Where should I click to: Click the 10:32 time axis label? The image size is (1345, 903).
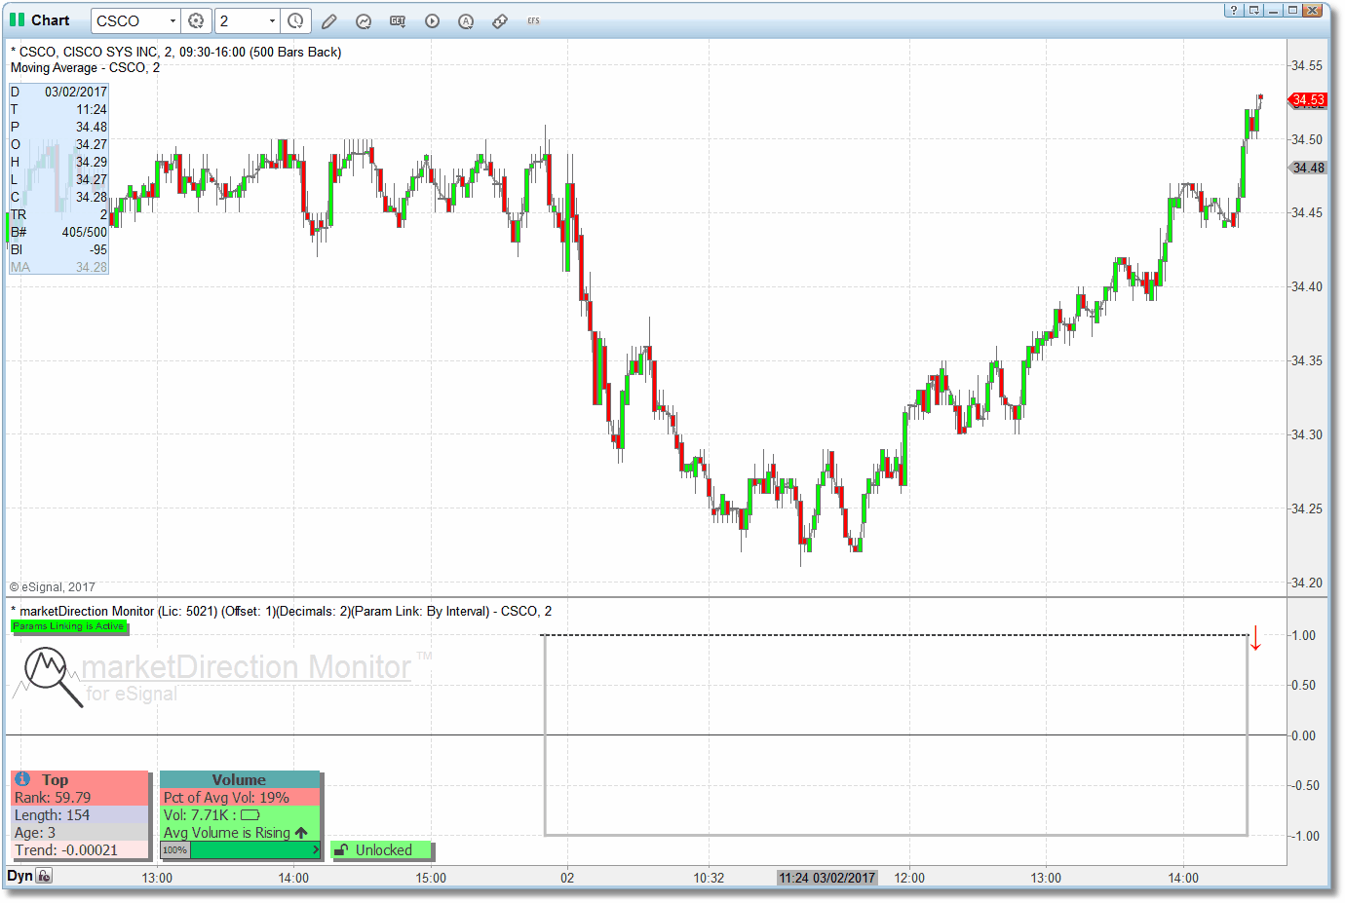click(709, 878)
